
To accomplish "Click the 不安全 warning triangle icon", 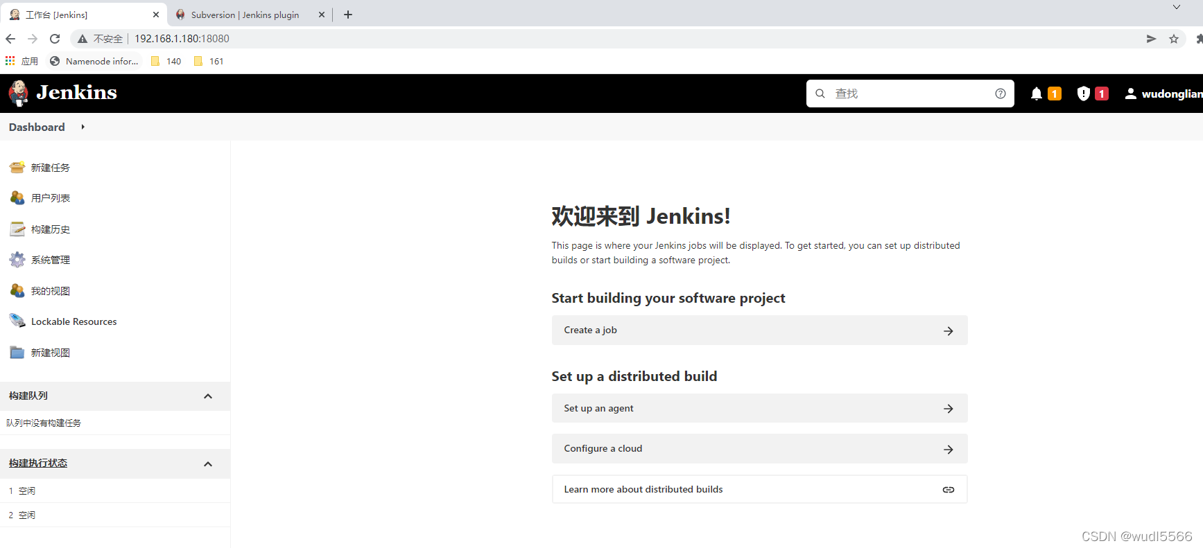I will [x=83, y=39].
